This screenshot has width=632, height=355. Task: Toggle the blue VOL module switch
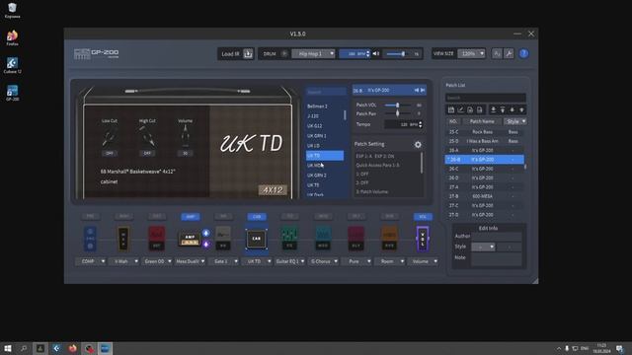click(x=423, y=217)
